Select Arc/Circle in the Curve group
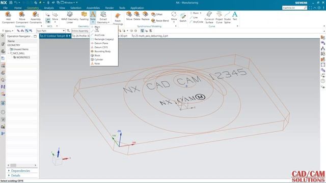The image size is (326, 183). 196,22
